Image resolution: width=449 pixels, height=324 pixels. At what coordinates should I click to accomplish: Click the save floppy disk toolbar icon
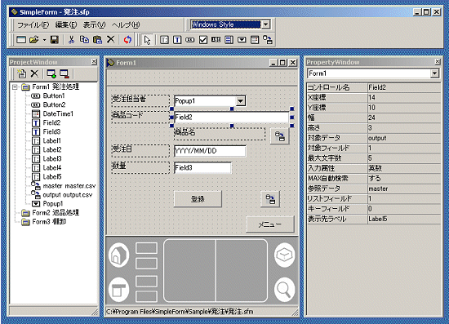click(x=55, y=39)
